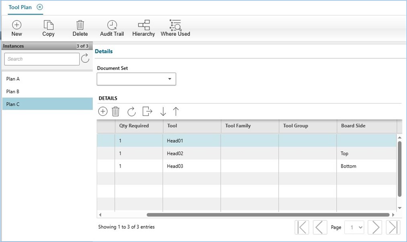Move selected row down
Viewport: 407px width, 242px height.
[x=163, y=111]
